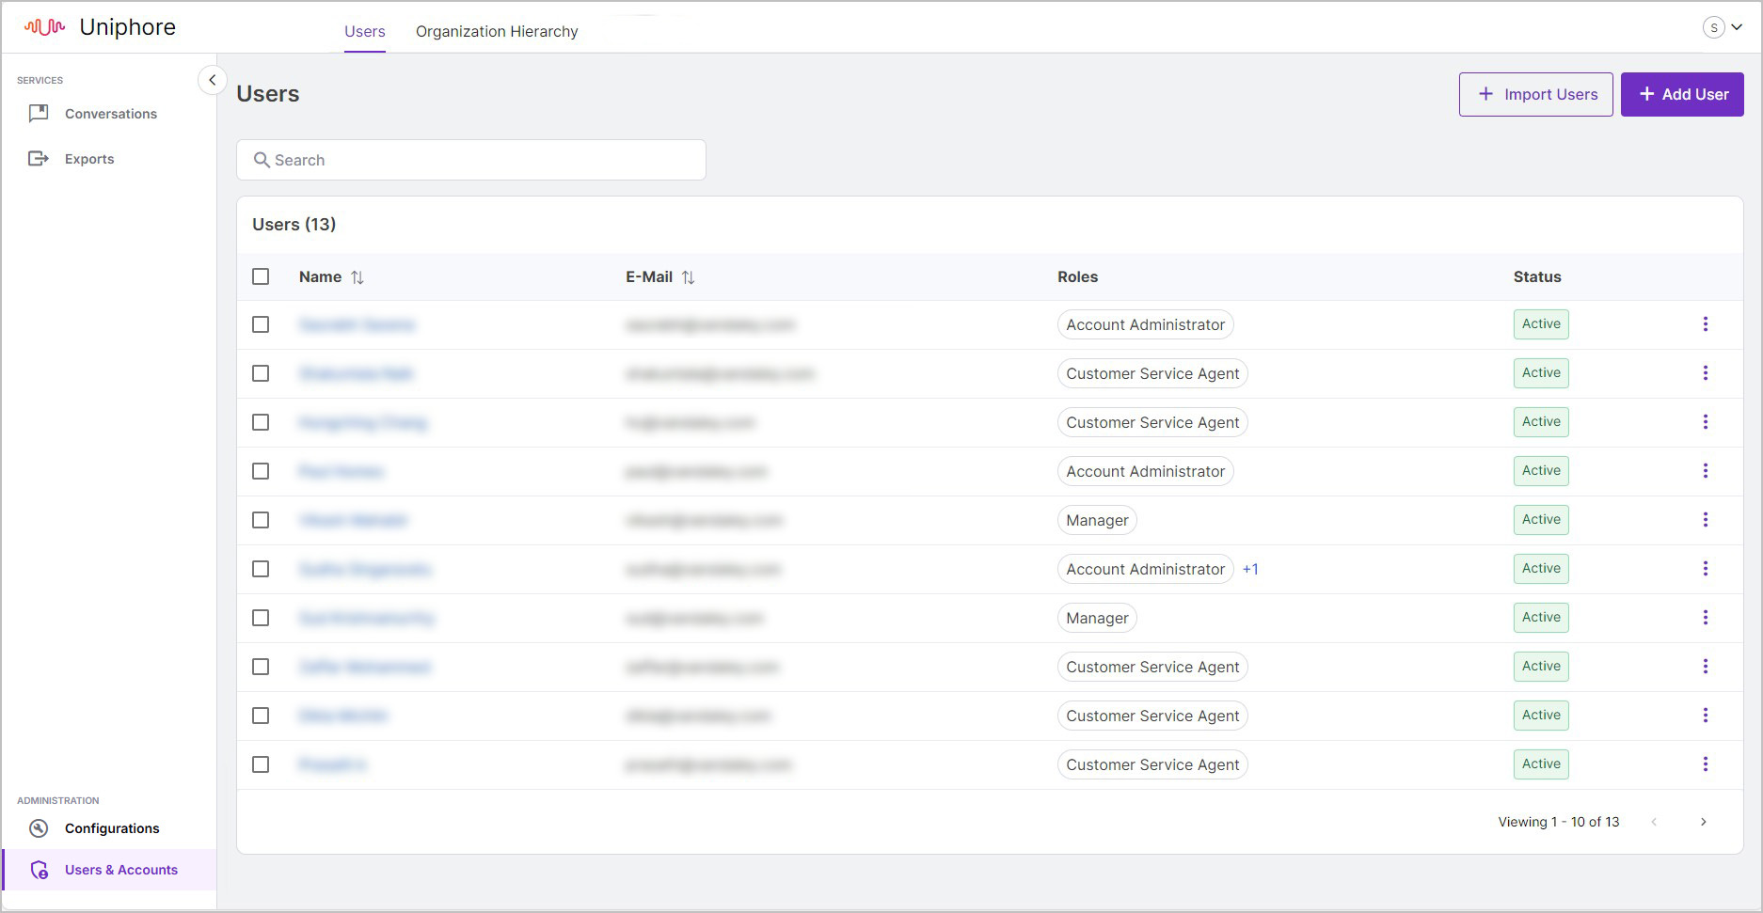Click the Status column header
The height and width of the screenshot is (913, 1763).
click(1537, 276)
